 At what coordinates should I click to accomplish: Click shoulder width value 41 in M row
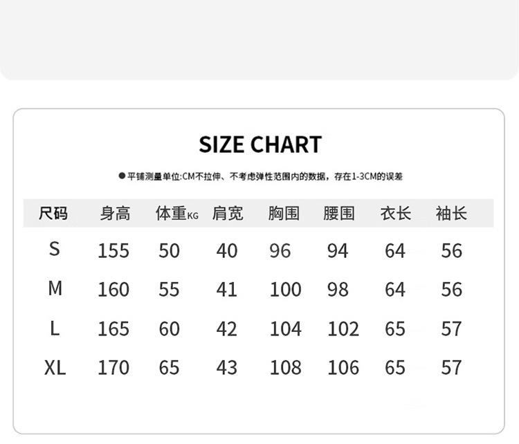[x=227, y=289]
